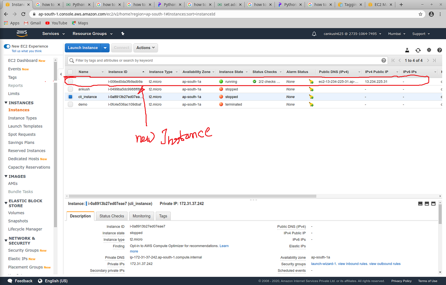Click view inbound rules link
This screenshot has height=285, width=446.
(353, 264)
